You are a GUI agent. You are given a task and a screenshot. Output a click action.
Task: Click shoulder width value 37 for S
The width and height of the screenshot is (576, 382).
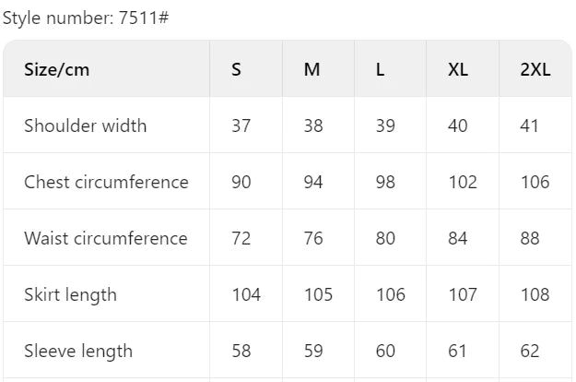coord(241,125)
